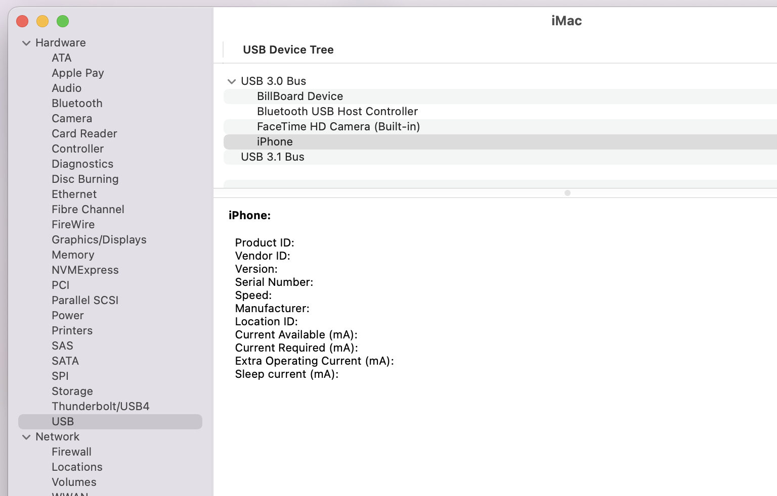This screenshot has width=777, height=496.
Task: Click Current Required (mA): label
Action: tap(296, 348)
